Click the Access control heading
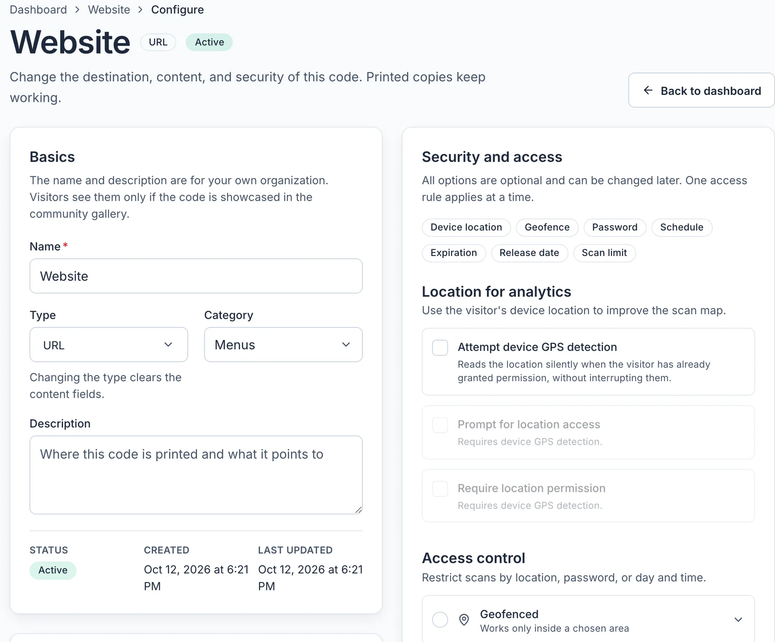775x642 pixels. 473,558
